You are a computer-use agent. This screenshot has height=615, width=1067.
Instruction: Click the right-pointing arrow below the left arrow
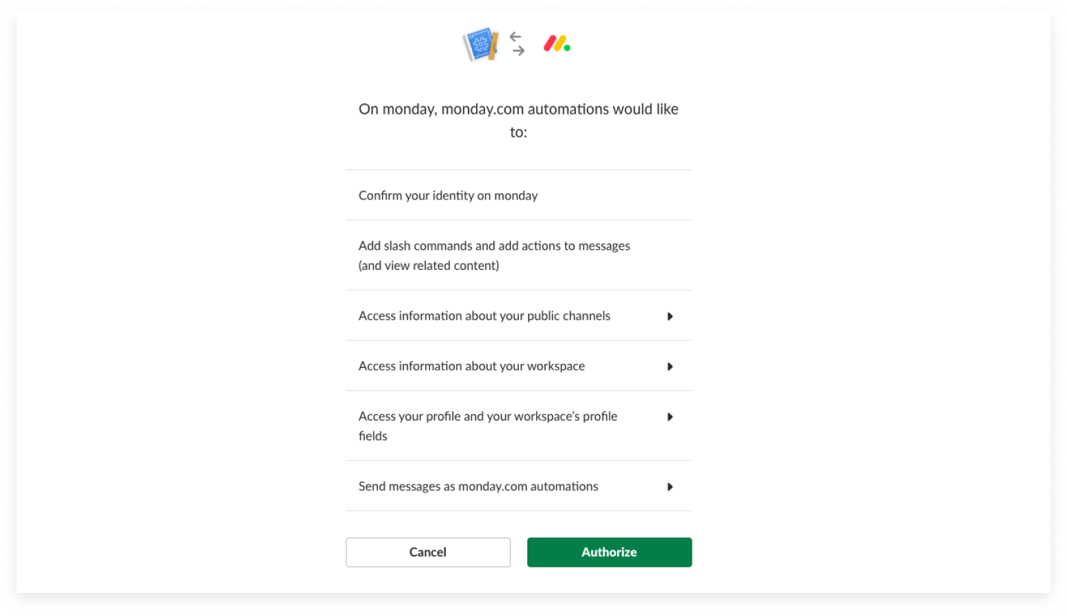[x=519, y=50]
